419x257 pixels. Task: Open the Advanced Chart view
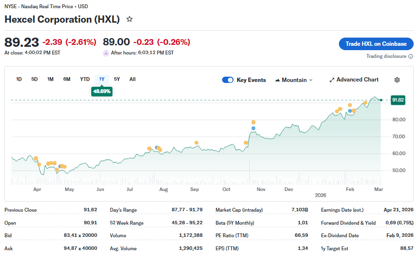[354, 80]
